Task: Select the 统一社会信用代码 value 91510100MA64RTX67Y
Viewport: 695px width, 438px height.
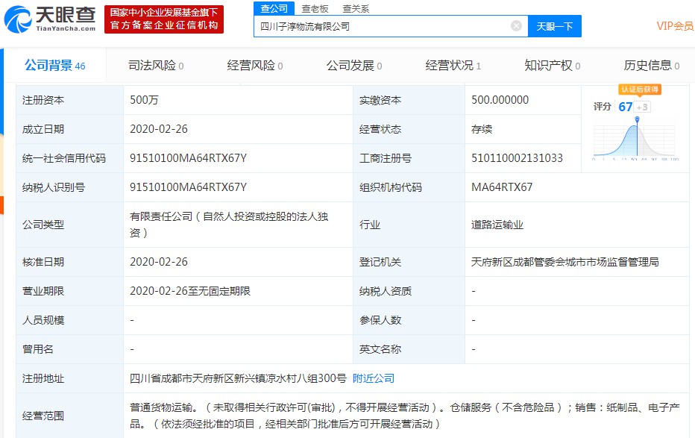Action: [x=188, y=158]
